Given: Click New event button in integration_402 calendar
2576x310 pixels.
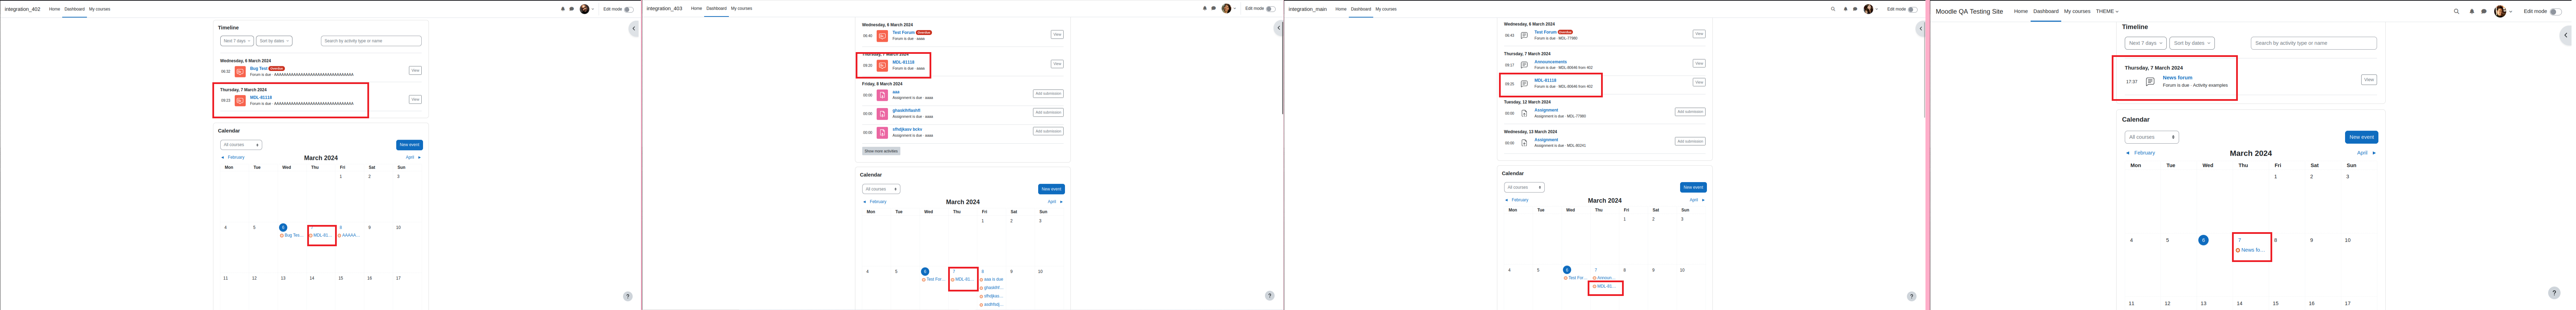Looking at the screenshot, I should 409,144.
